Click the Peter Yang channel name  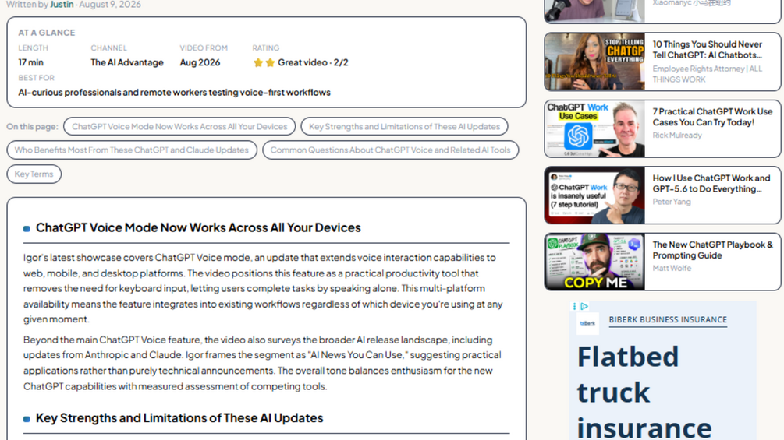tap(672, 202)
